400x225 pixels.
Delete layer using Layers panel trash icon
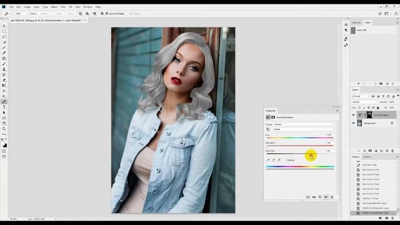(x=392, y=151)
